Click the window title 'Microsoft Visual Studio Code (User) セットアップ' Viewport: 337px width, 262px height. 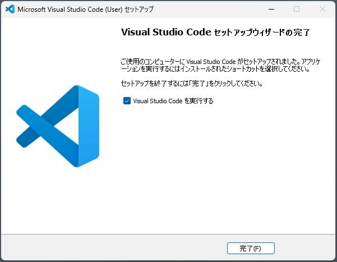[85, 9]
